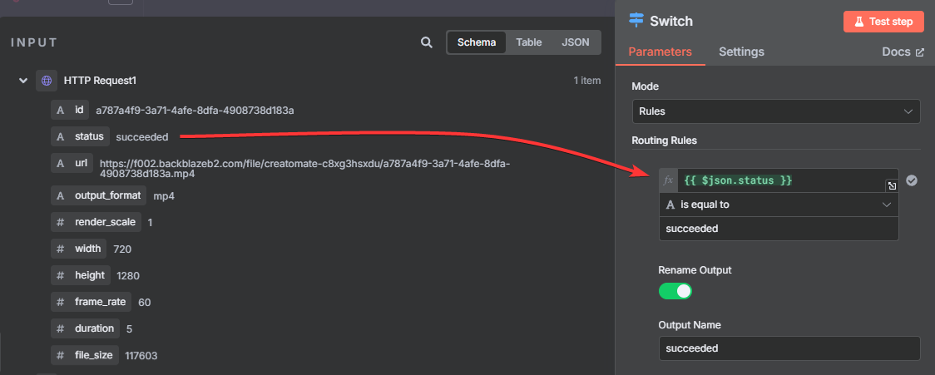Image resolution: width=935 pixels, height=375 pixels.
Task: Switch to the Table view tab
Action: coord(528,42)
